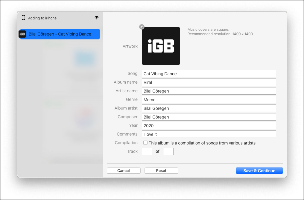Viewport: 304px width, 200px height.
Task: Click the Artwork label
Action: click(130, 46)
